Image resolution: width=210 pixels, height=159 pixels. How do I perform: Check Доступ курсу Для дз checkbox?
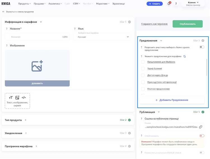pos(143,75)
